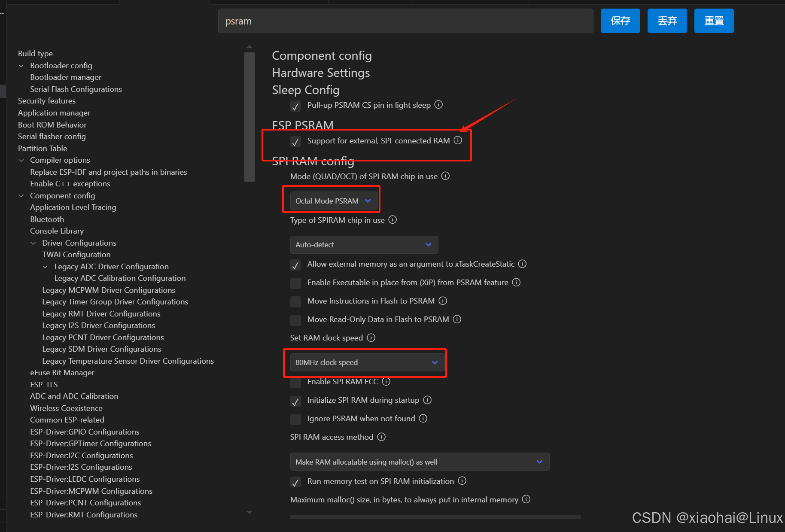
Task: Click the 保存 (Save) button
Action: click(620, 21)
